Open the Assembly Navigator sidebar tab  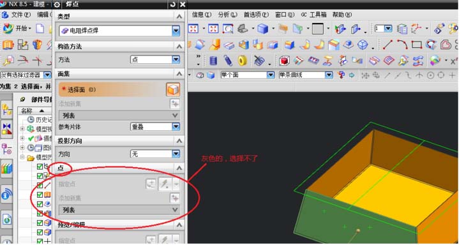point(6,110)
